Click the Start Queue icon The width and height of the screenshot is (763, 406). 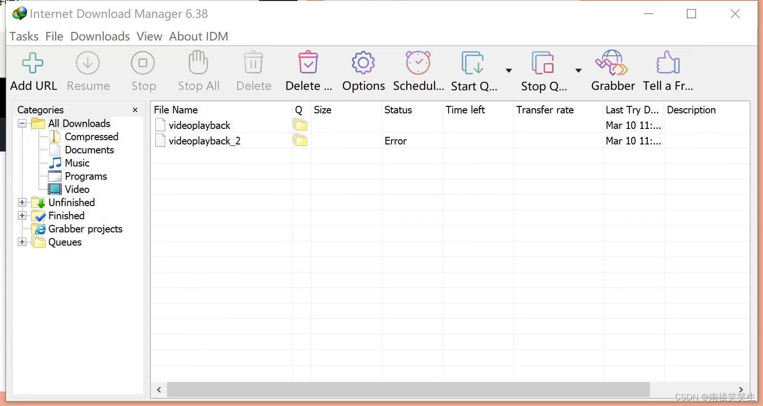point(473,63)
